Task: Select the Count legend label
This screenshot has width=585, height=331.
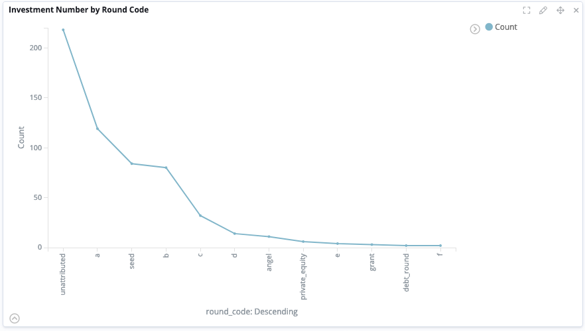Action: coord(506,27)
